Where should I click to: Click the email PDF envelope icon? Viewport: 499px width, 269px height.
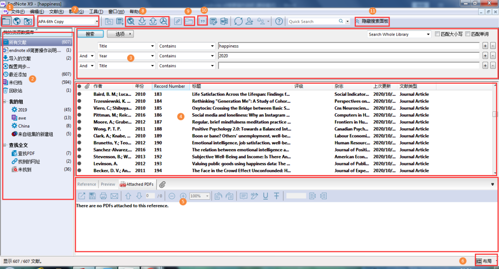pyautogui.click(x=114, y=196)
